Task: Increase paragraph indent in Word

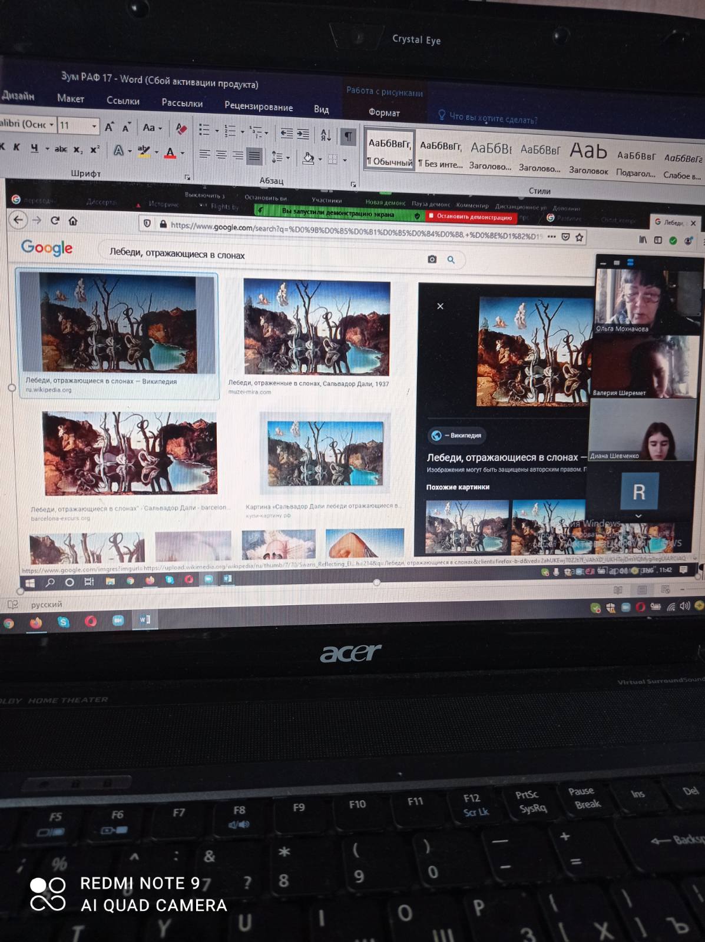Action: pos(303,134)
